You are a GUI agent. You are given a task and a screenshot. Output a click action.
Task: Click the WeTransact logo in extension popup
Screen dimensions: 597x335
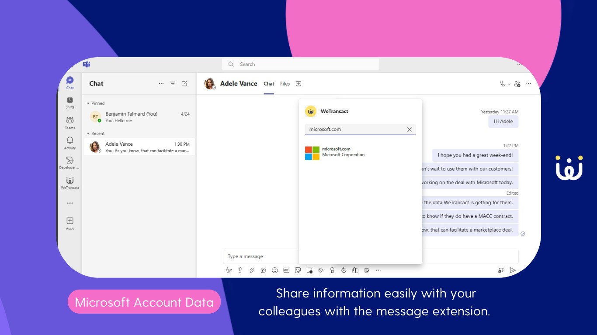pyautogui.click(x=311, y=112)
